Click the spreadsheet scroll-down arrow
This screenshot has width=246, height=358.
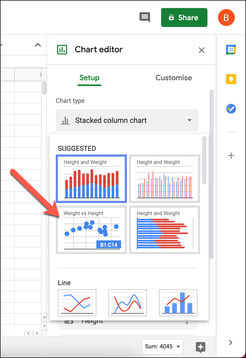pos(44,326)
